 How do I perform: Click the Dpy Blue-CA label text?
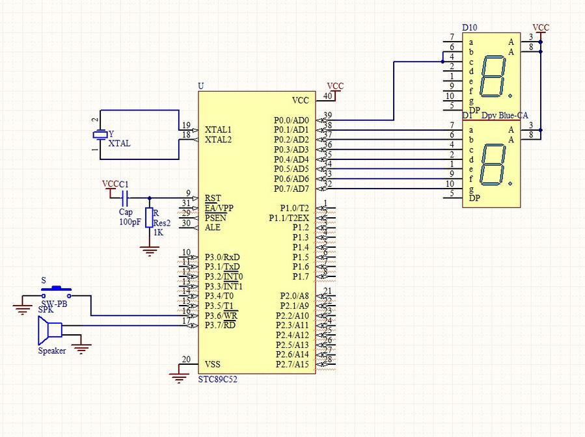pos(504,116)
